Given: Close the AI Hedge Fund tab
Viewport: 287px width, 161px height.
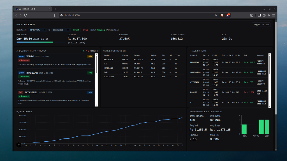Looking at the screenshot, I should (49, 9).
